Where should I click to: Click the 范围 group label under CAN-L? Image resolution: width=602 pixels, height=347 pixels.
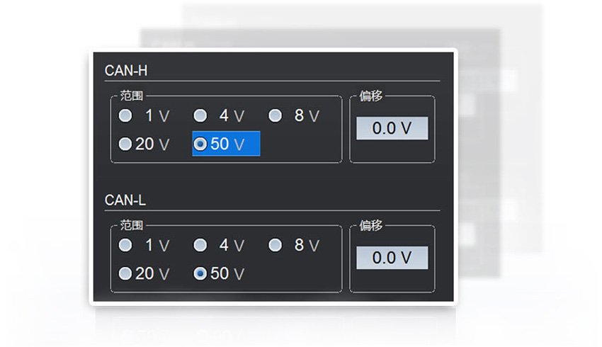coord(132,225)
